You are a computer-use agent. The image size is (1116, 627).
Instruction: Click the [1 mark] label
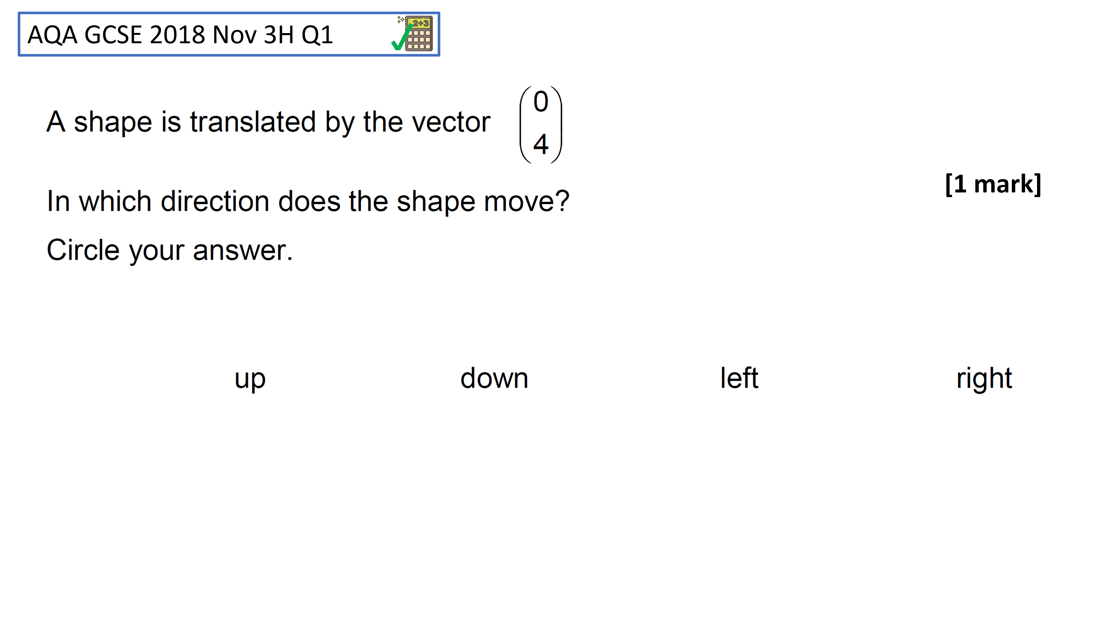tap(993, 184)
